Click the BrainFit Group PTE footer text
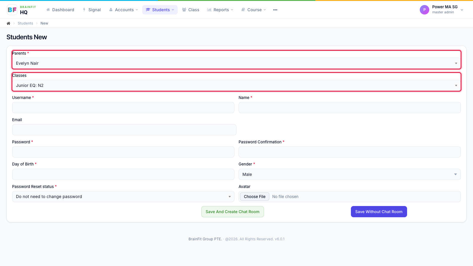The width and height of the screenshot is (473, 266). (x=205, y=239)
